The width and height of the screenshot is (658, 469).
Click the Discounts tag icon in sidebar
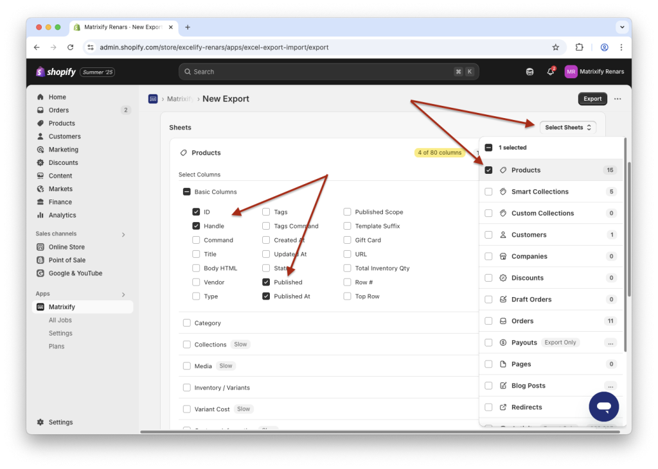click(x=40, y=162)
